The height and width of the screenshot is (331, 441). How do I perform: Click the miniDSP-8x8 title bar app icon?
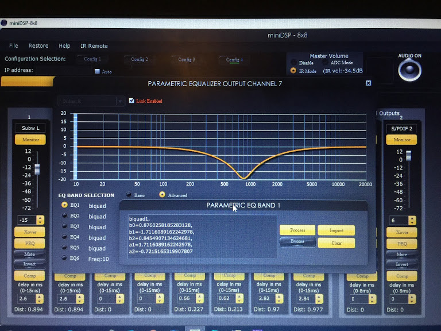[x=4, y=23]
